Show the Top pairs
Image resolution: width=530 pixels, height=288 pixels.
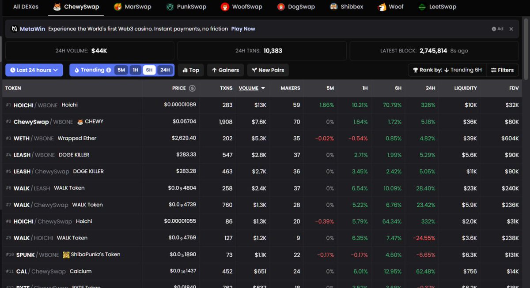pyautogui.click(x=191, y=70)
